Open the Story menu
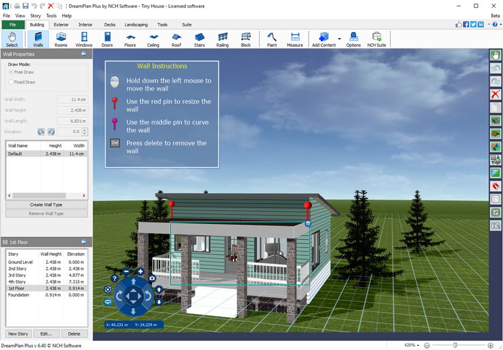Viewport: 503px width, 350px height. point(35,15)
